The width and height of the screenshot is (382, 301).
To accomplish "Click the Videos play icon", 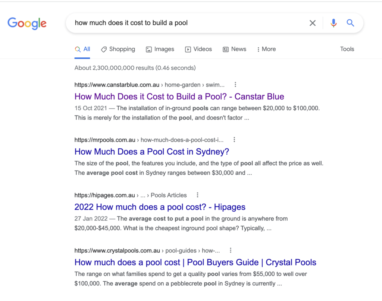I will tap(188, 50).
